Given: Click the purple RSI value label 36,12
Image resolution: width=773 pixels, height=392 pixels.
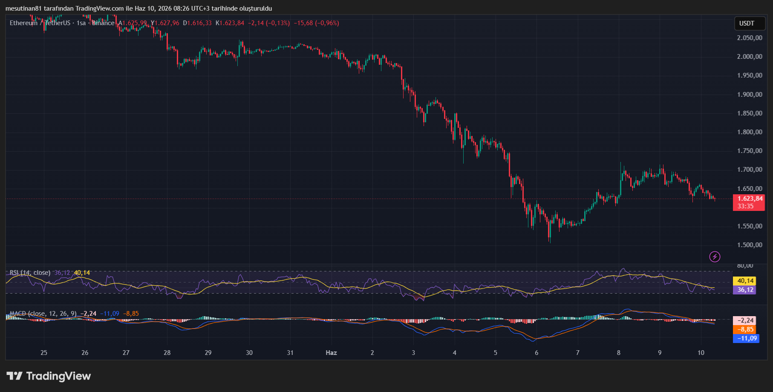Looking at the screenshot, I should [745, 290].
